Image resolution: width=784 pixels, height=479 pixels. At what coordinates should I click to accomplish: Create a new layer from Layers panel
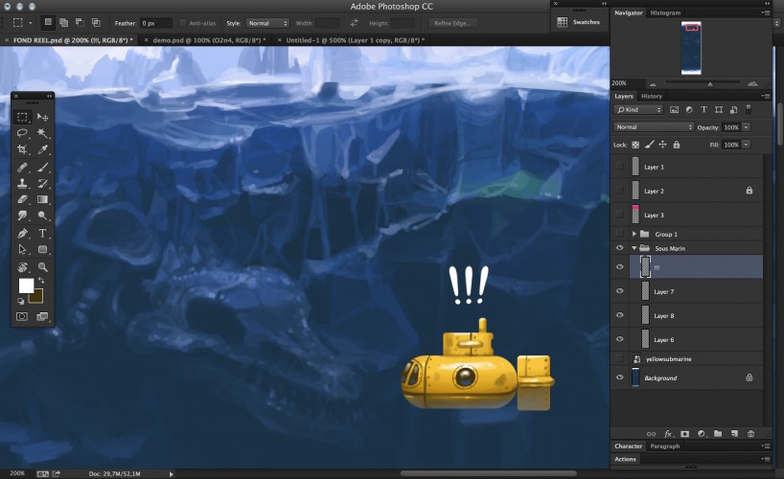click(x=734, y=434)
